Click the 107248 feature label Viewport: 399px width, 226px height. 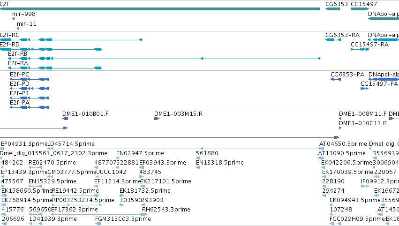tap(341, 210)
